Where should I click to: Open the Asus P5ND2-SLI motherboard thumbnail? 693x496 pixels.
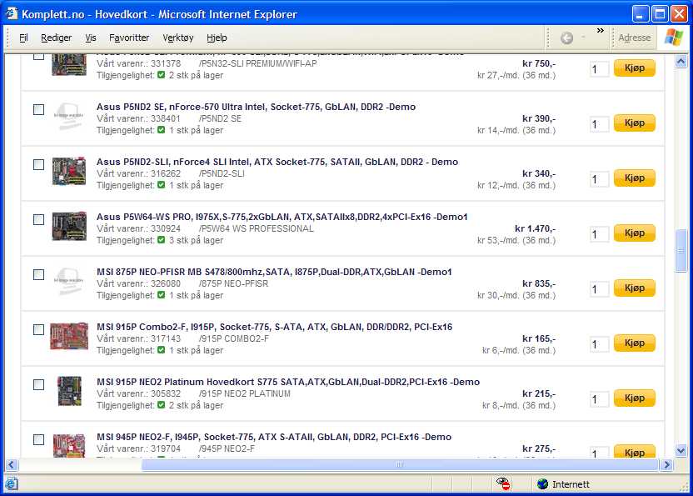tap(69, 171)
